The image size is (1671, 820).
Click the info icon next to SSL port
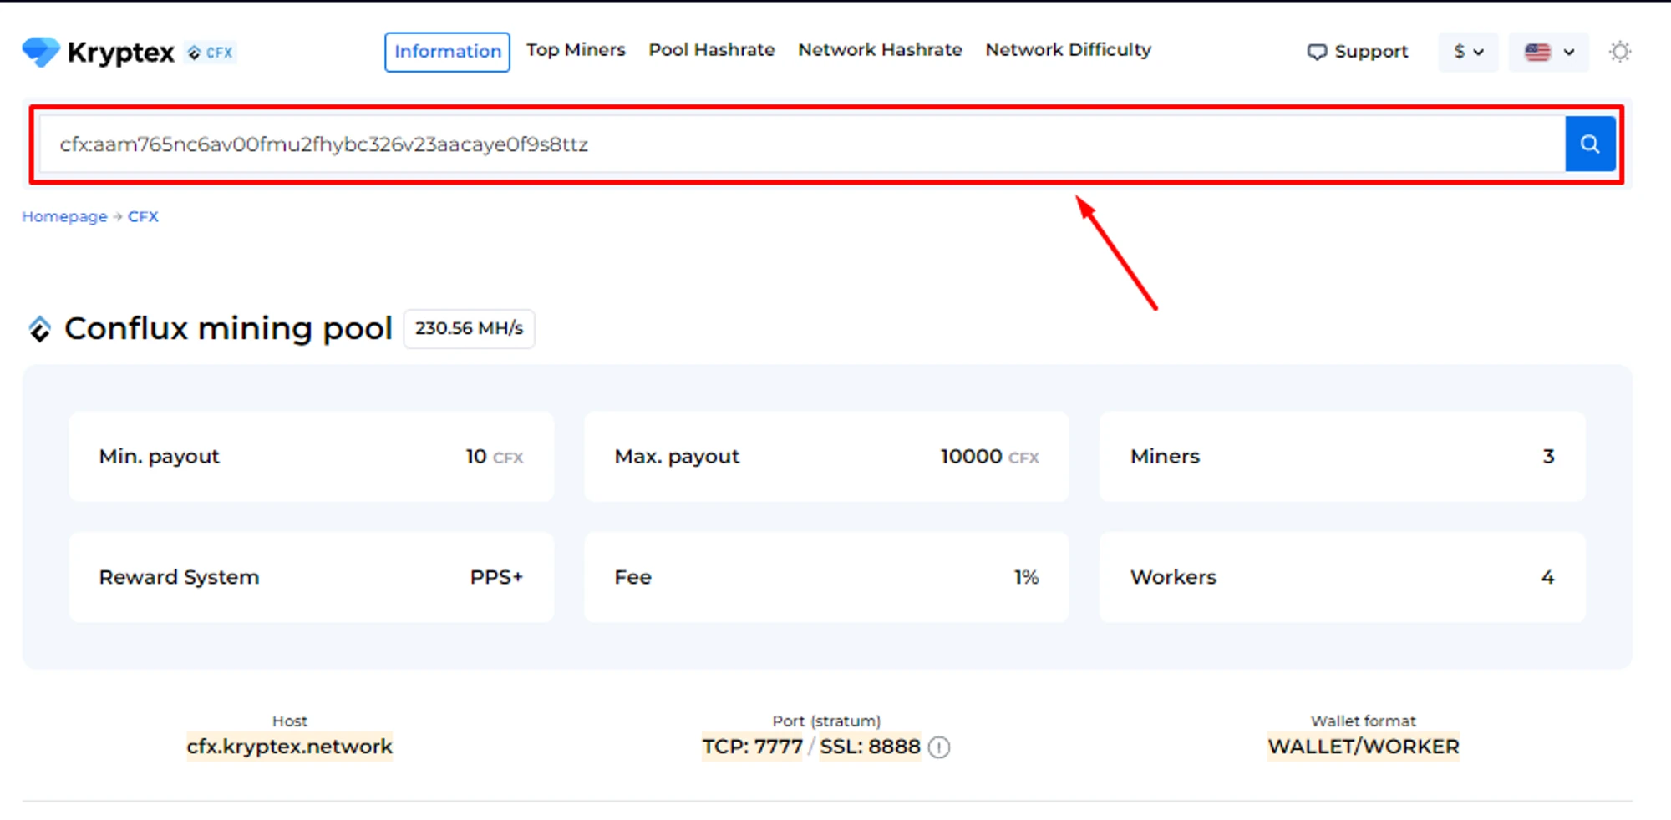coord(939,747)
